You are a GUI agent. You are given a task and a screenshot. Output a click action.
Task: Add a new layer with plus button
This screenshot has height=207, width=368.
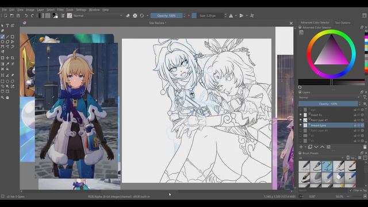(301, 147)
